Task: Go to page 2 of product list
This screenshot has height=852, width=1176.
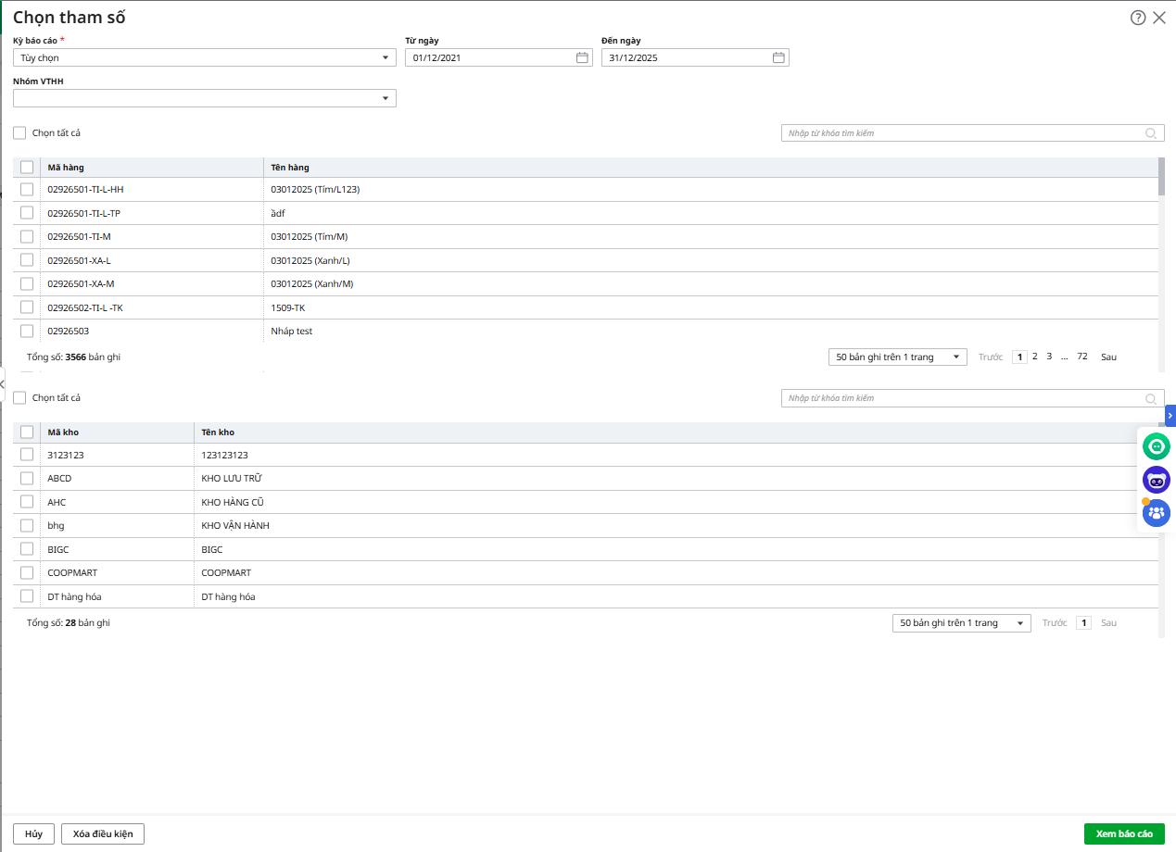Action: coord(1035,357)
